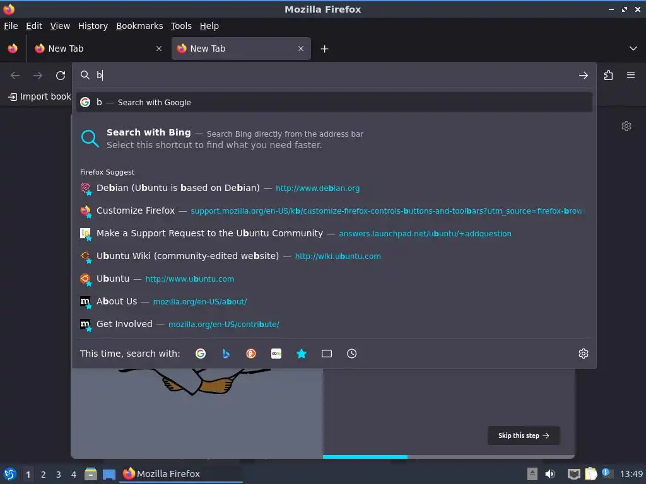The width and height of the screenshot is (646, 484).
Task: Open the Customize Firefox suggestion
Action: [334, 210]
